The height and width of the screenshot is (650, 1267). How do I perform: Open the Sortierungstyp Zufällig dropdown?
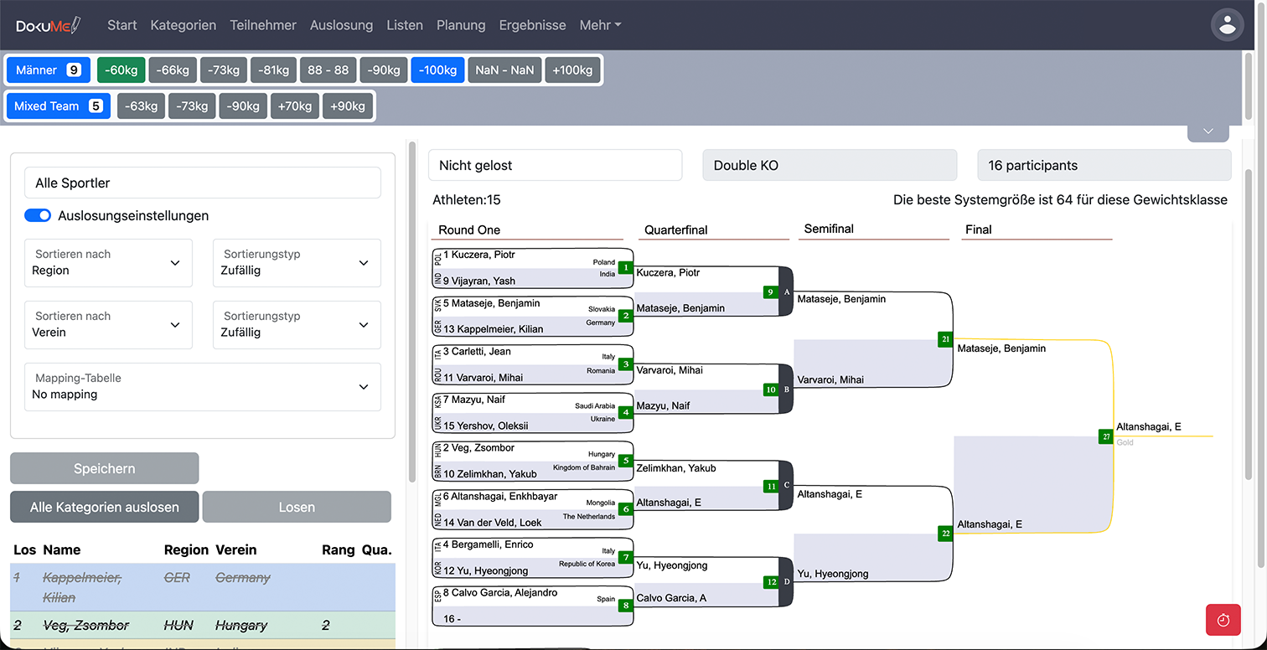coord(297,263)
